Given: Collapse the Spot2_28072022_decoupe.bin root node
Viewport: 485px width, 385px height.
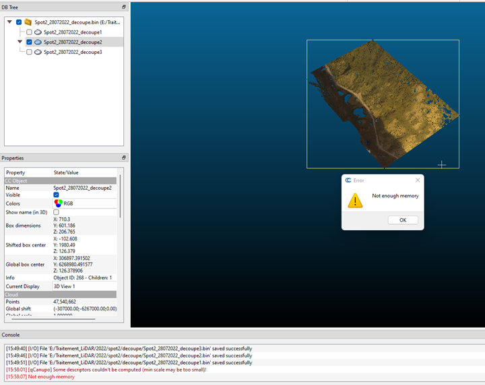Looking at the screenshot, I should click(9, 22).
